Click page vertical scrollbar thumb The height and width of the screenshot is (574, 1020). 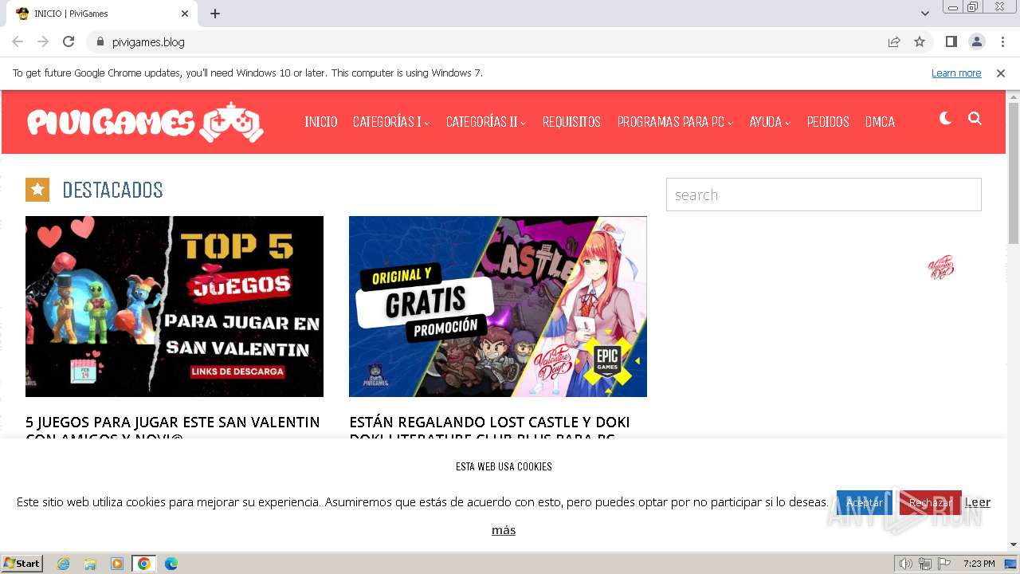point(1014,173)
